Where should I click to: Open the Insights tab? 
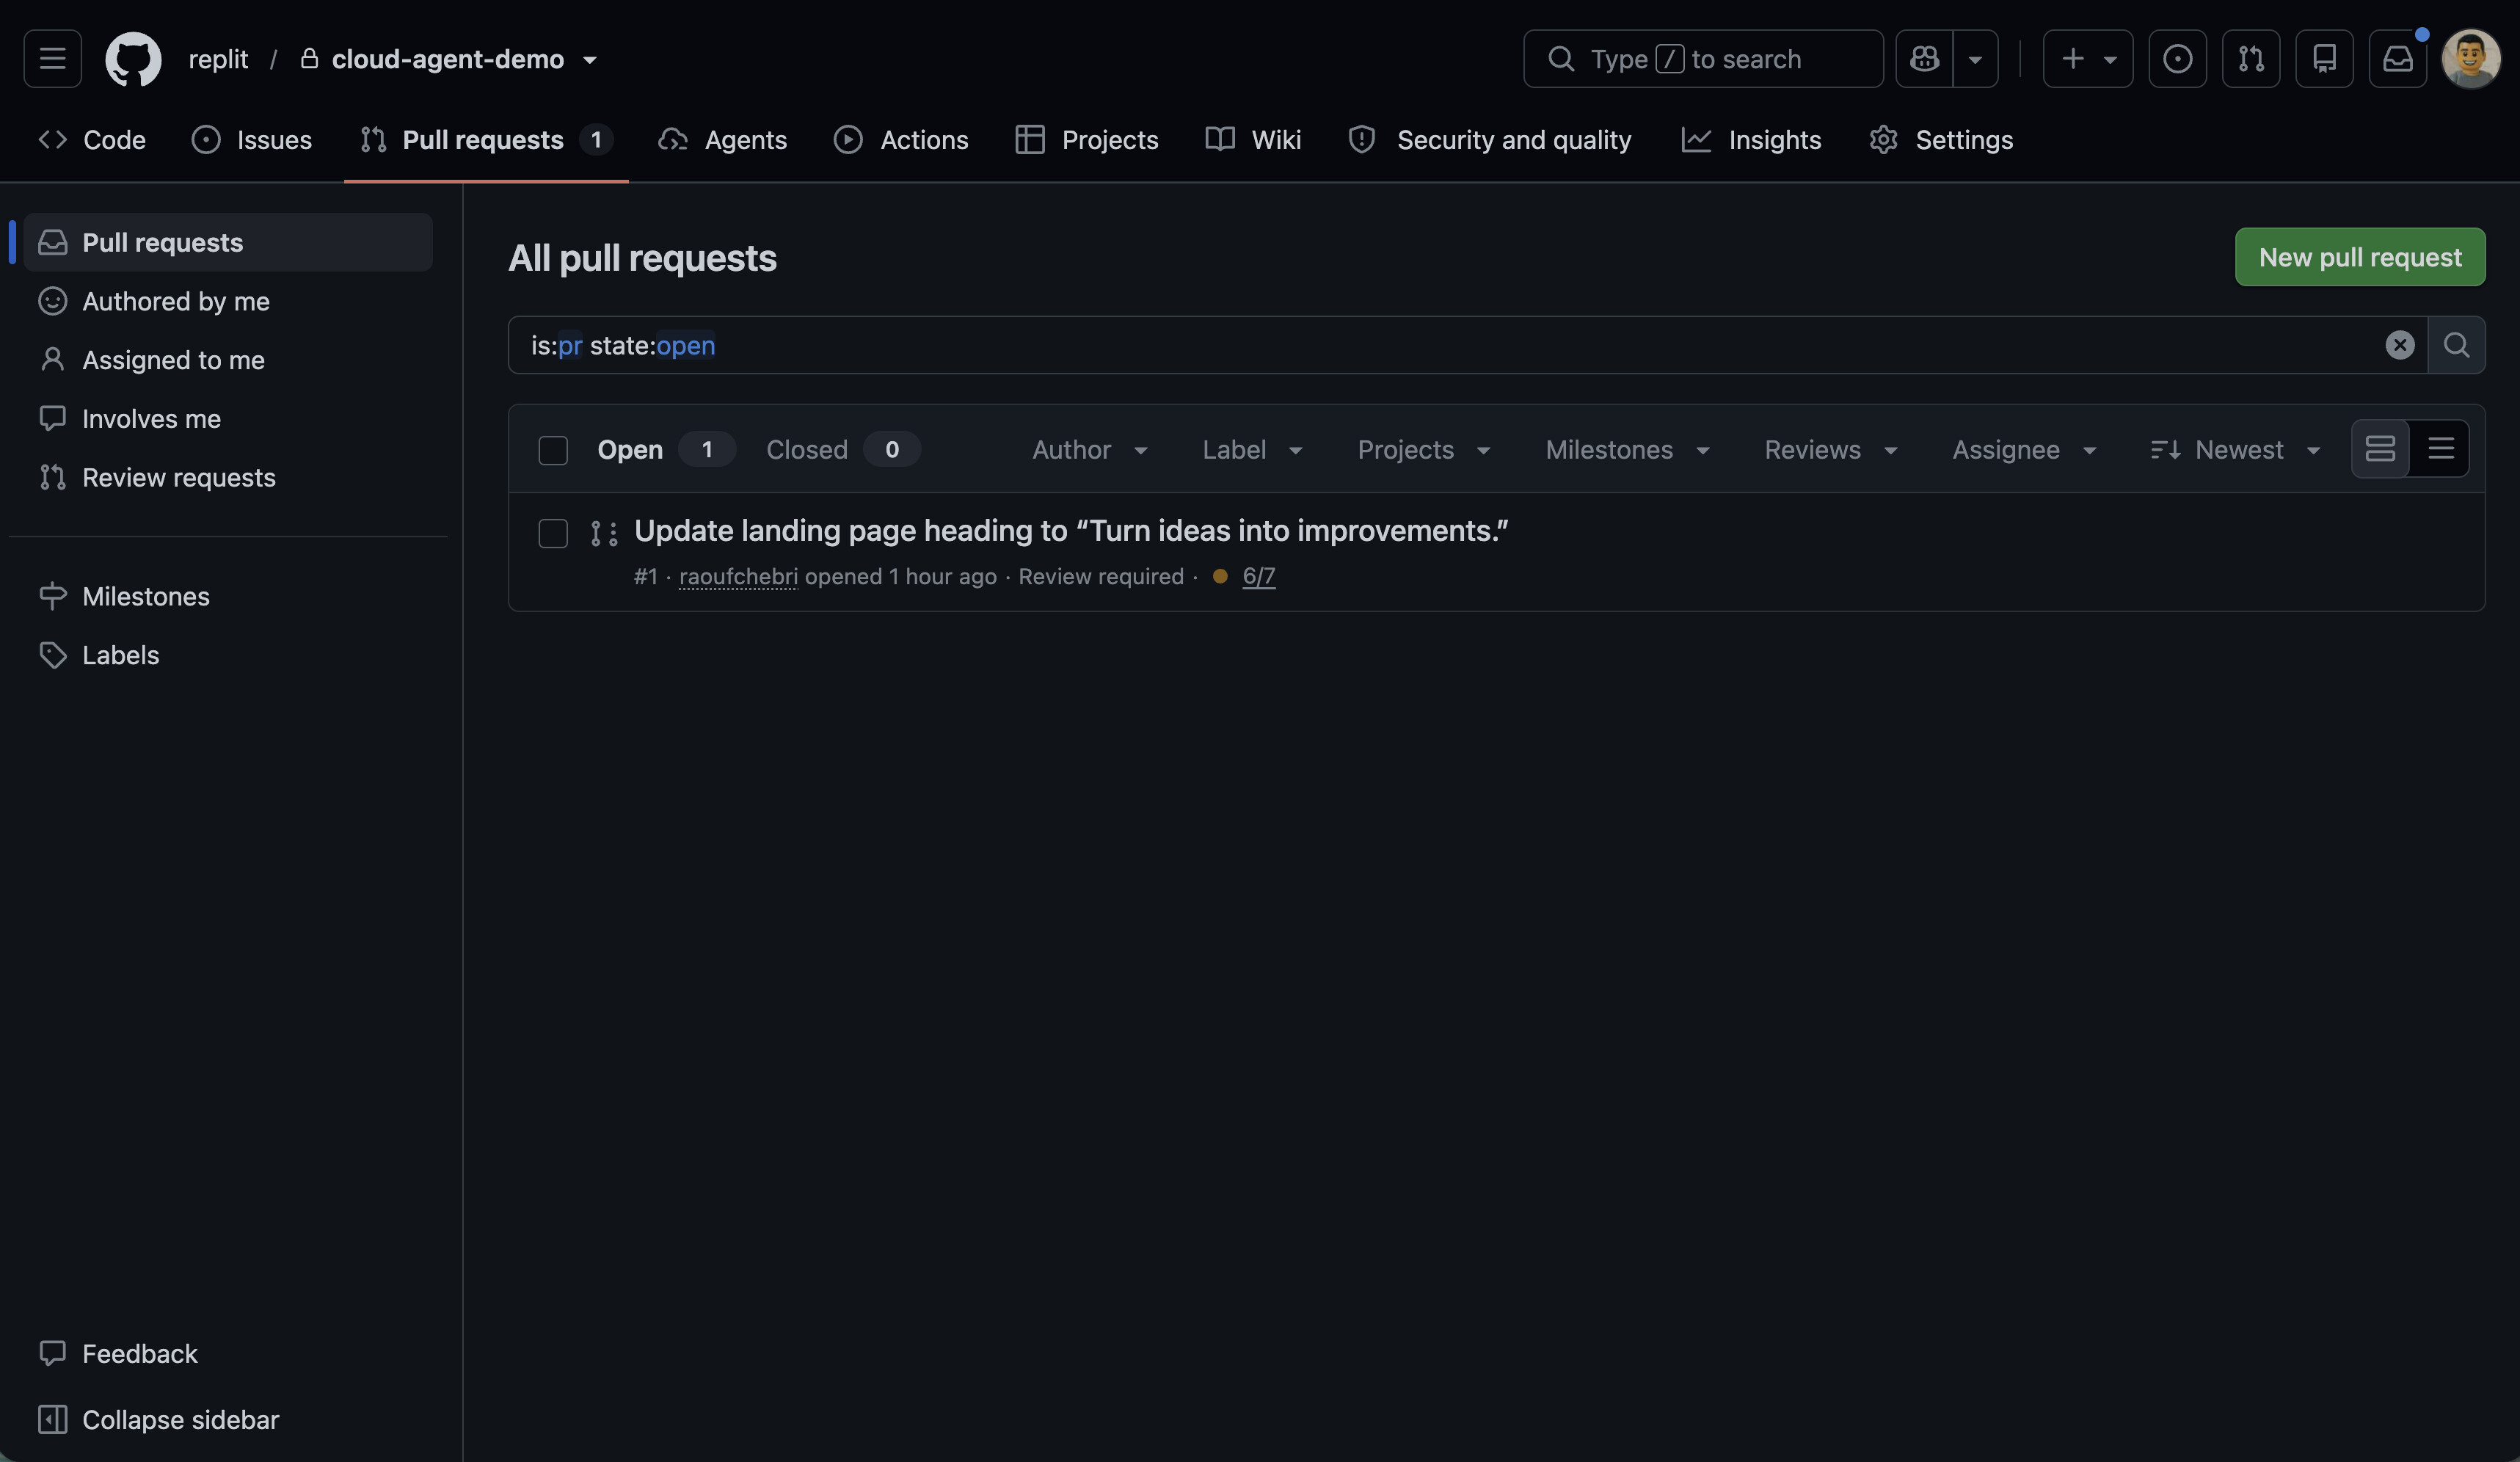pos(1752,140)
